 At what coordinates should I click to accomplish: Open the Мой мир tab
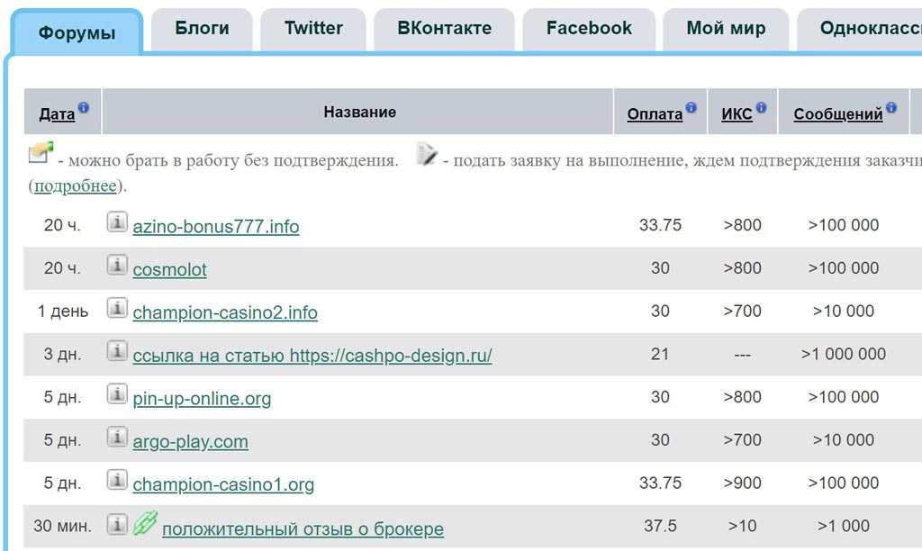pos(726,29)
